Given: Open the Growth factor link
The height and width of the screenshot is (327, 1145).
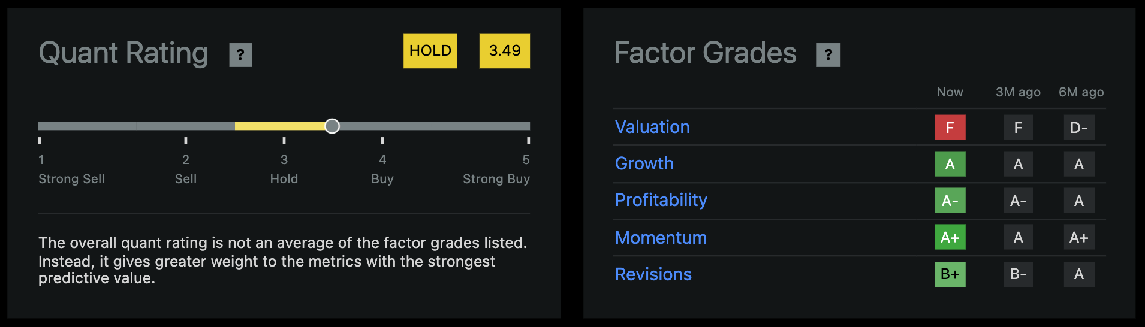Looking at the screenshot, I should (644, 163).
